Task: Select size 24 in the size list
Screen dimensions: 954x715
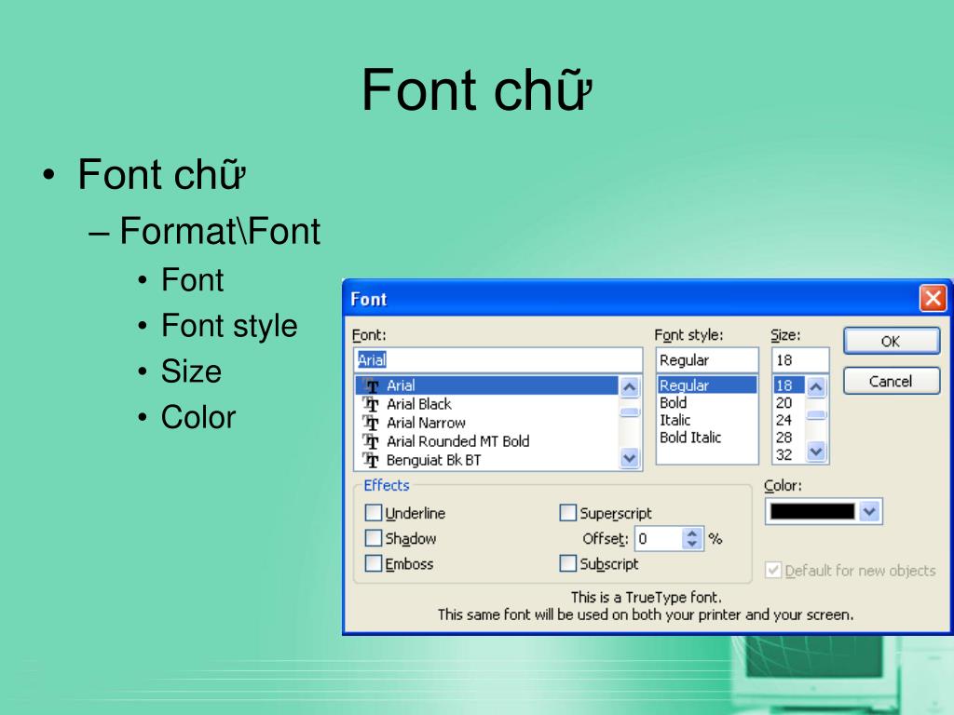Action: coord(789,420)
